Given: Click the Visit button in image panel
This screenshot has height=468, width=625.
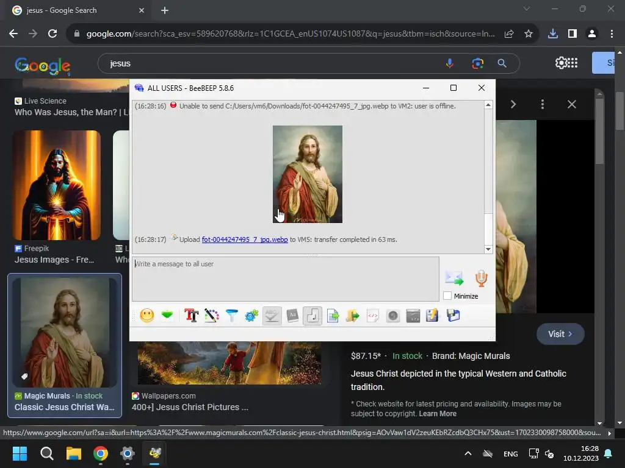Looking at the screenshot, I should click(560, 334).
